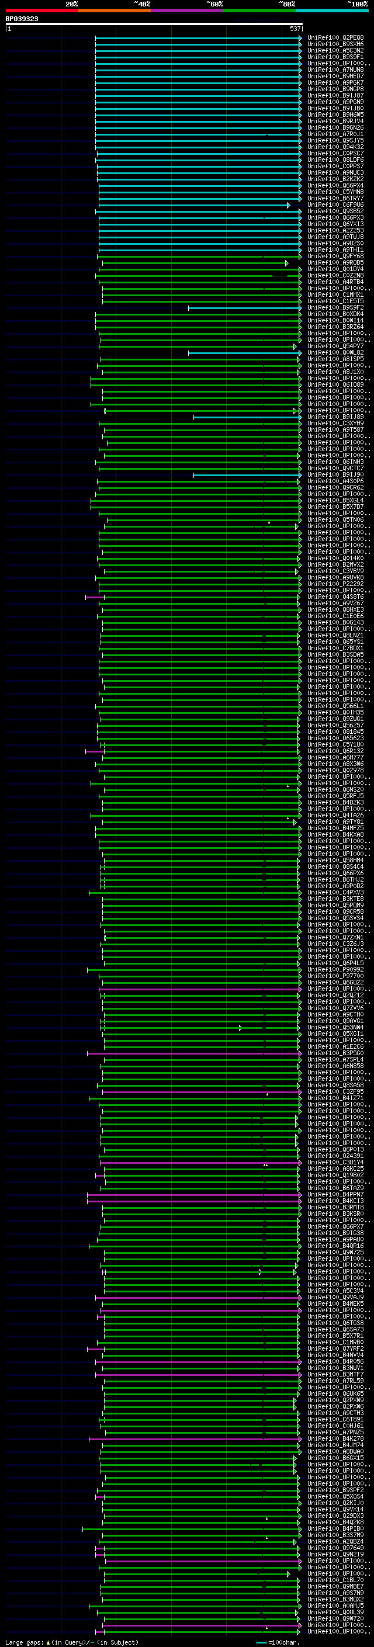Screen dimensions: 374x1647
Task: Select the UniRef100_Q53NW4 label
Action: (335, 1028)
